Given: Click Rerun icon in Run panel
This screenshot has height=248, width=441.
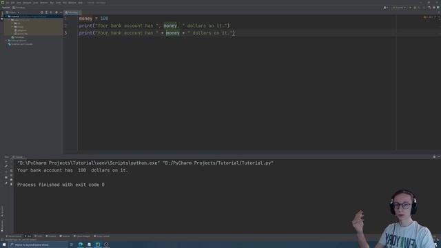Looking at the screenshot, I should 6,162.
